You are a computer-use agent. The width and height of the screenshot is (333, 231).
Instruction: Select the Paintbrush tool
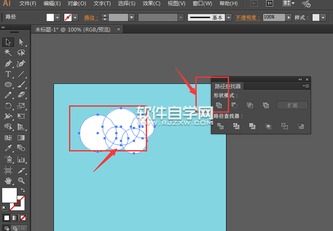[x=21, y=85]
